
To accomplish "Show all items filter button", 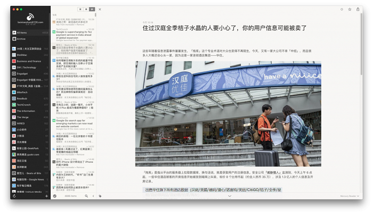I will coord(92,9).
